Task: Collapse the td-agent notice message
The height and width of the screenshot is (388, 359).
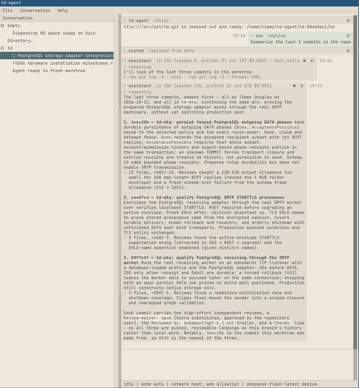Action: coord(125,20)
